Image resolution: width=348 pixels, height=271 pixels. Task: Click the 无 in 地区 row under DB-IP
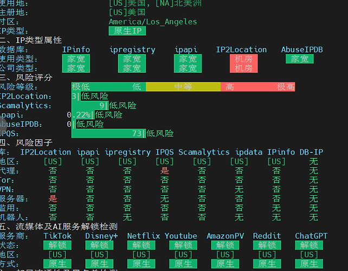click(x=314, y=162)
